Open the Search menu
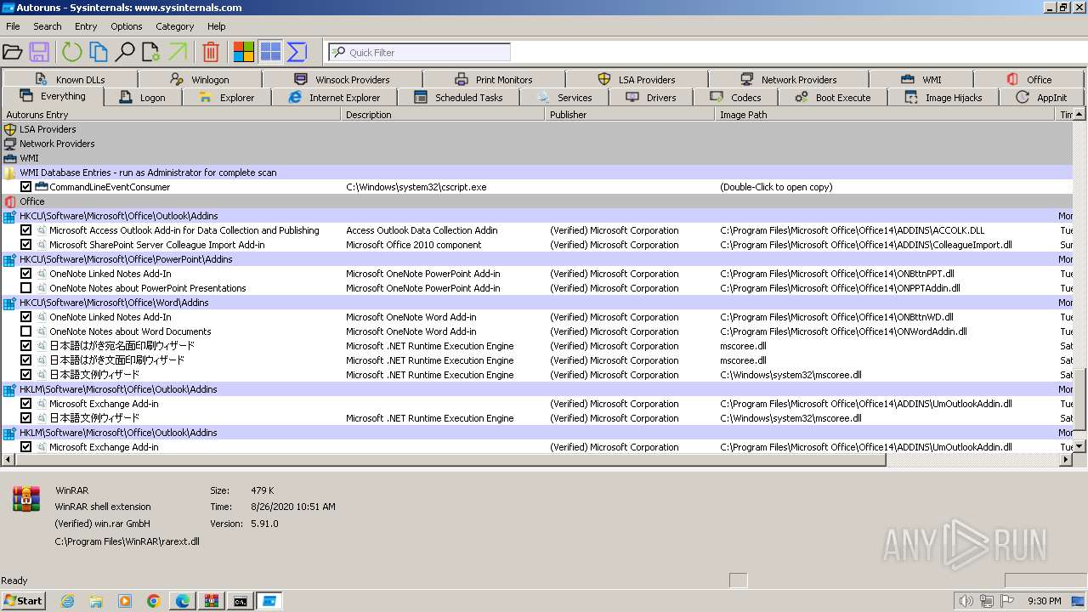Image resolution: width=1088 pixels, height=612 pixels. [x=48, y=26]
